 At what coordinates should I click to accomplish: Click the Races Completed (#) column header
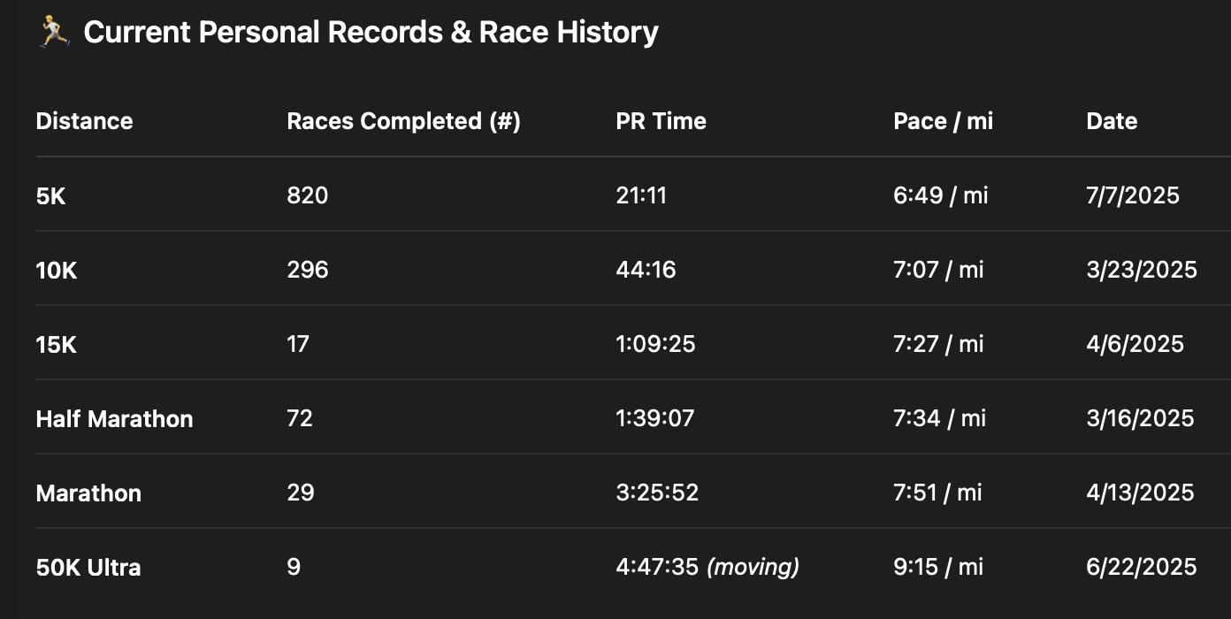(x=403, y=121)
